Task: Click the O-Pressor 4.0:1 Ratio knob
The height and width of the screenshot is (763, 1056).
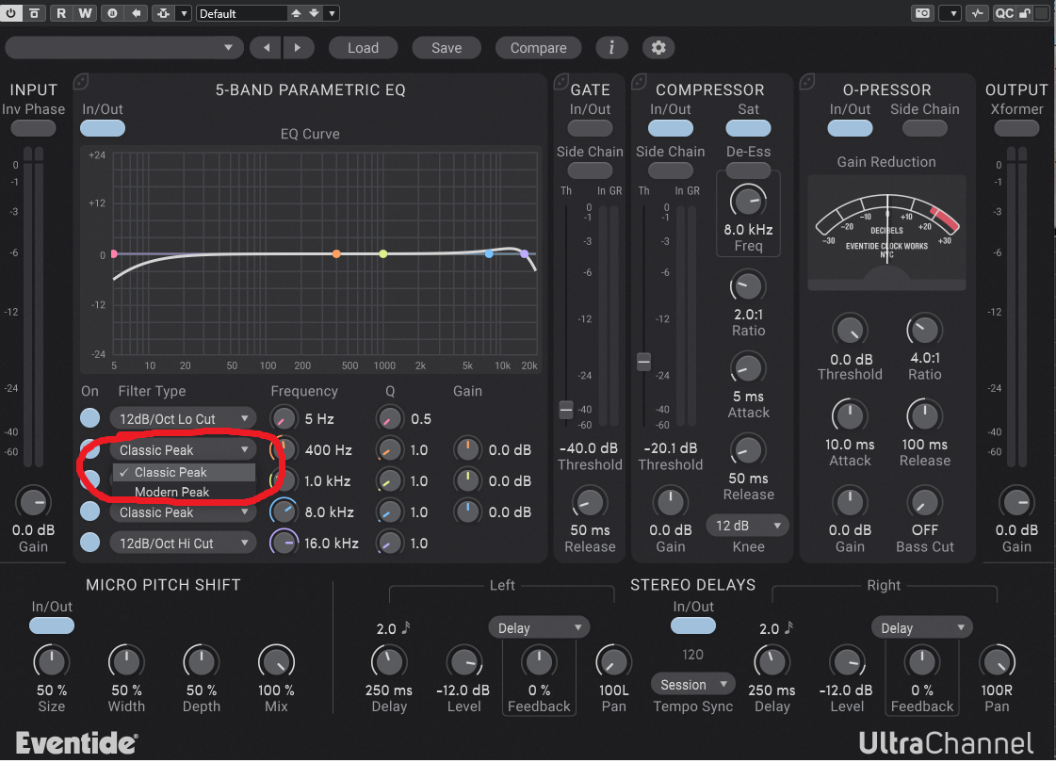Action: coord(924,330)
